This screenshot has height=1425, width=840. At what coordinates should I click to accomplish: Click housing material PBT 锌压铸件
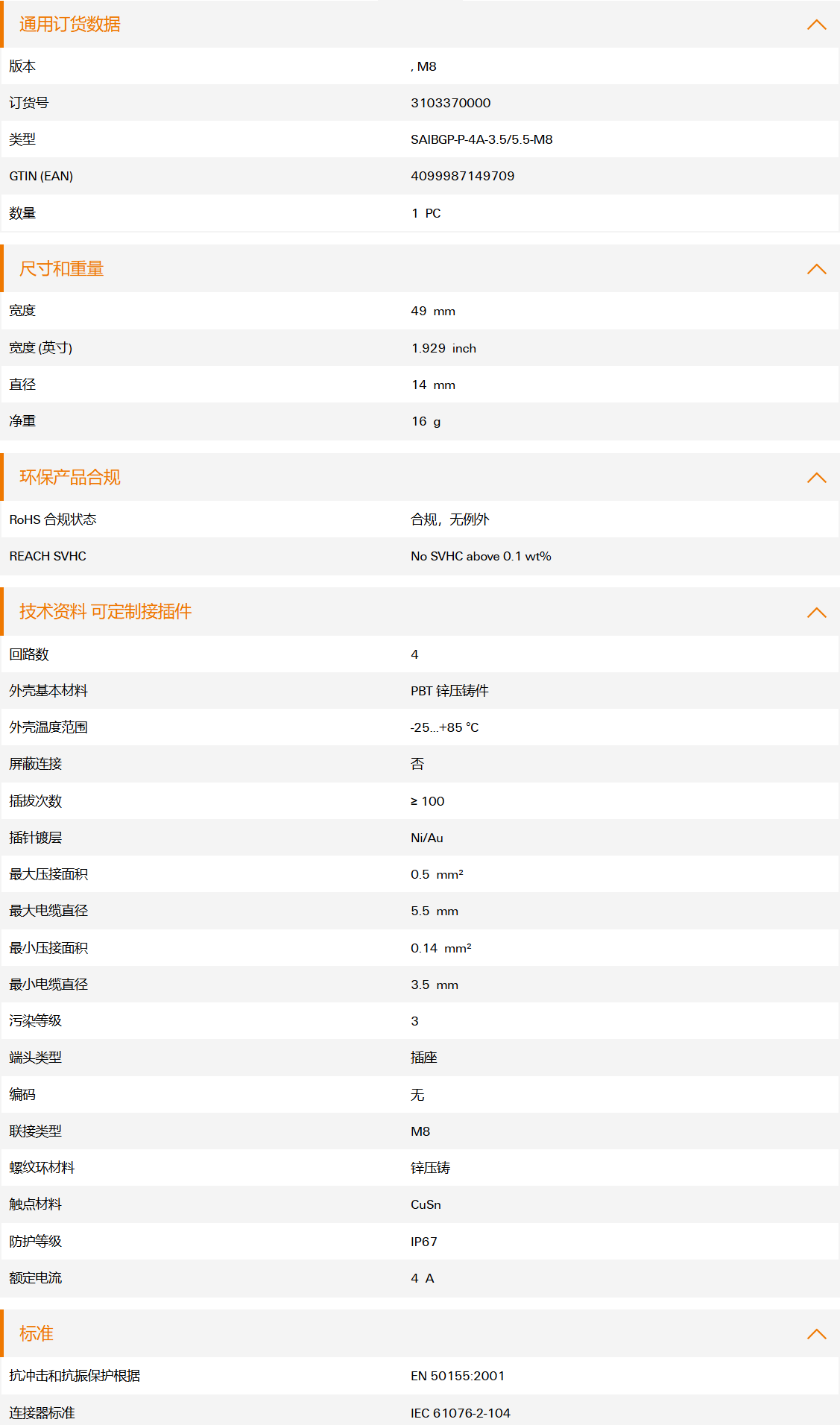pos(449,691)
